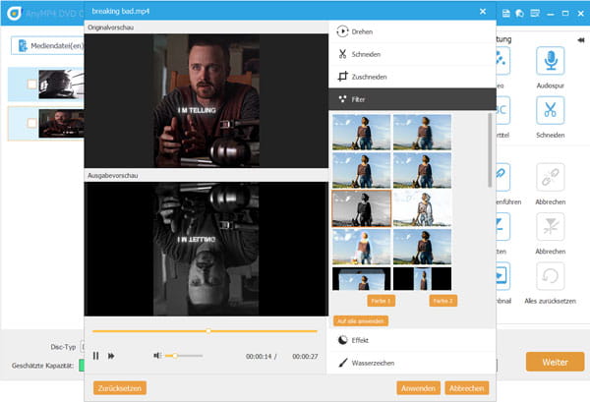Expand the Wasserzeichen watermark section

coord(412,363)
